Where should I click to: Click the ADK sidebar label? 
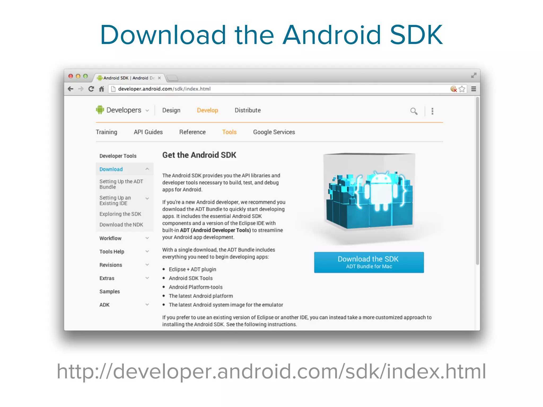(104, 305)
